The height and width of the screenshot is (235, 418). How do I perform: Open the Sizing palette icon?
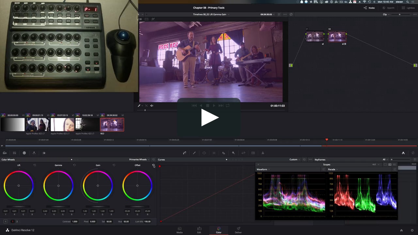[x=243, y=153]
